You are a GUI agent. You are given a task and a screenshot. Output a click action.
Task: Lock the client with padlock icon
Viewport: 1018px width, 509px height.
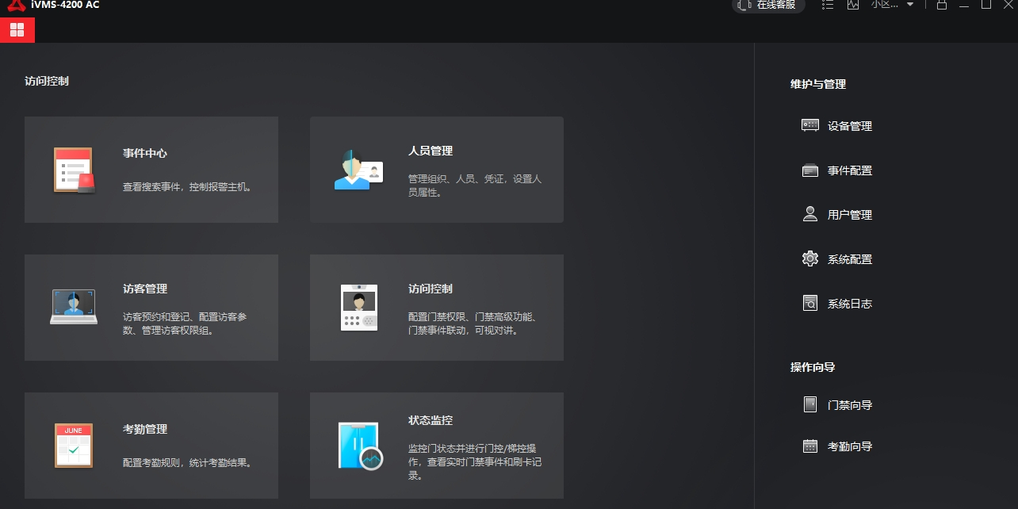(942, 5)
